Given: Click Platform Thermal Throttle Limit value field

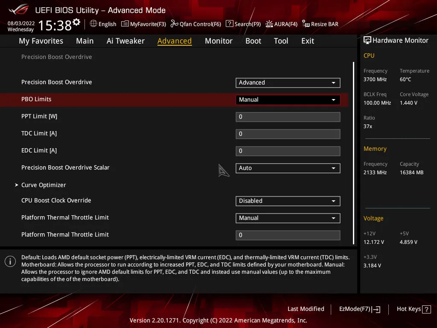Looking at the screenshot, I should (288, 235).
